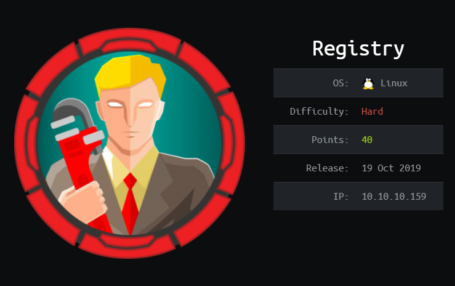
Task: Click the brown suit jacket
Action: click(174, 192)
